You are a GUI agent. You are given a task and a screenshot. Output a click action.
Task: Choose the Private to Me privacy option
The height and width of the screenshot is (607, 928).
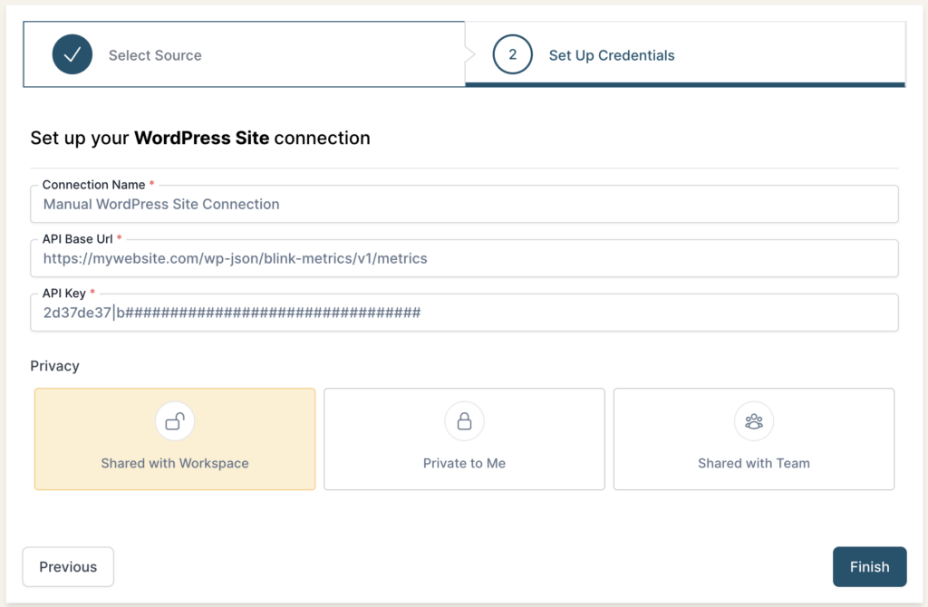[x=464, y=439]
